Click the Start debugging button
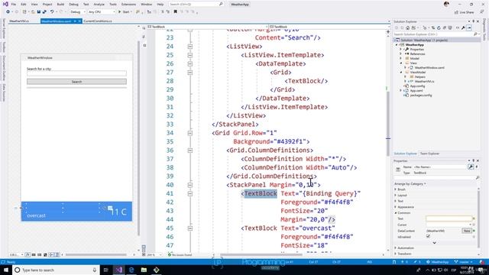This screenshot has height=275, width=489. click(124, 12)
